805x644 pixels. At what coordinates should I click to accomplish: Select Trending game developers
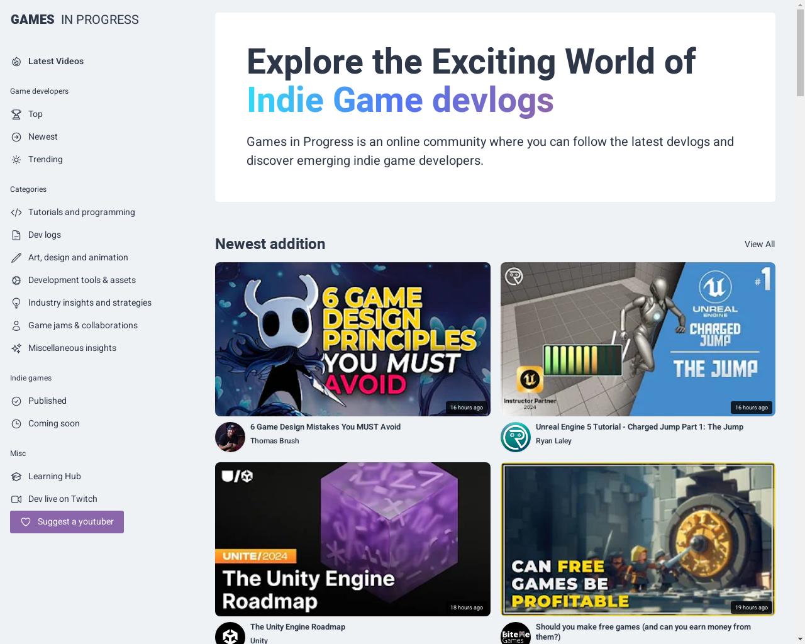pyautogui.click(x=45, y=159)
